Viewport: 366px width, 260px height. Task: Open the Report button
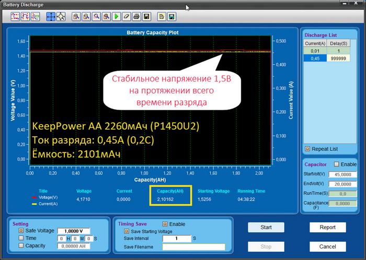(327, 227)
